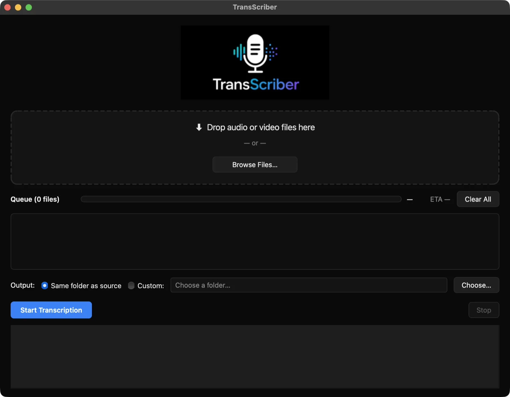
Task: Click the ETA — indicator
Action: (440, 199)
